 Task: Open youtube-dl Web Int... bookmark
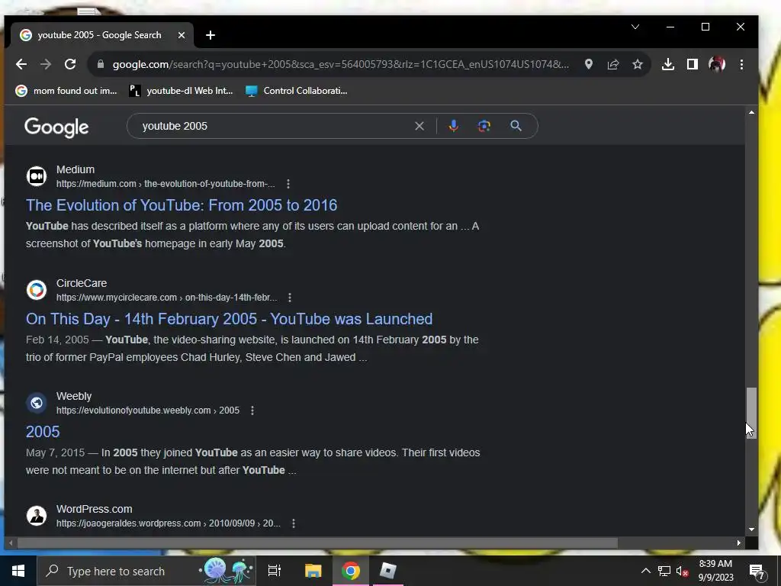[181, 91]
